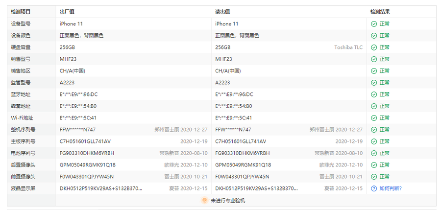Select the 销售地区 row label

tap(21, 71)
